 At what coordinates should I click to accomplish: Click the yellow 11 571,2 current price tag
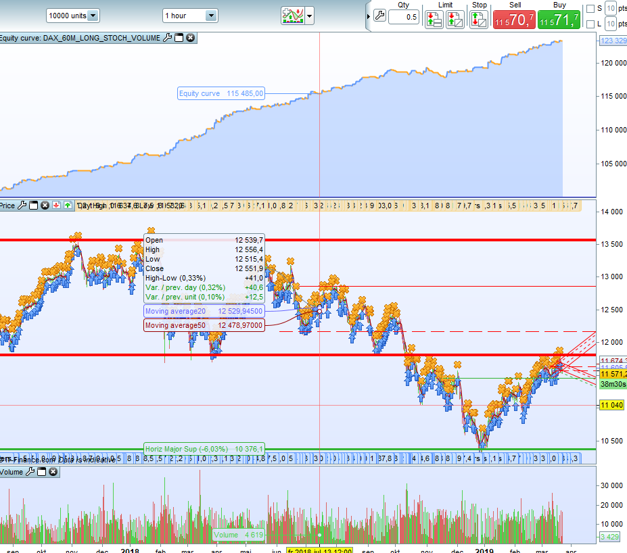click(x=613, y=374)
